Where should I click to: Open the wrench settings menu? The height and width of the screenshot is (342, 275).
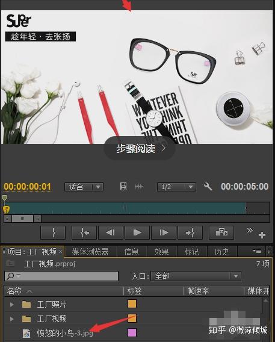[x=208, y=187]
